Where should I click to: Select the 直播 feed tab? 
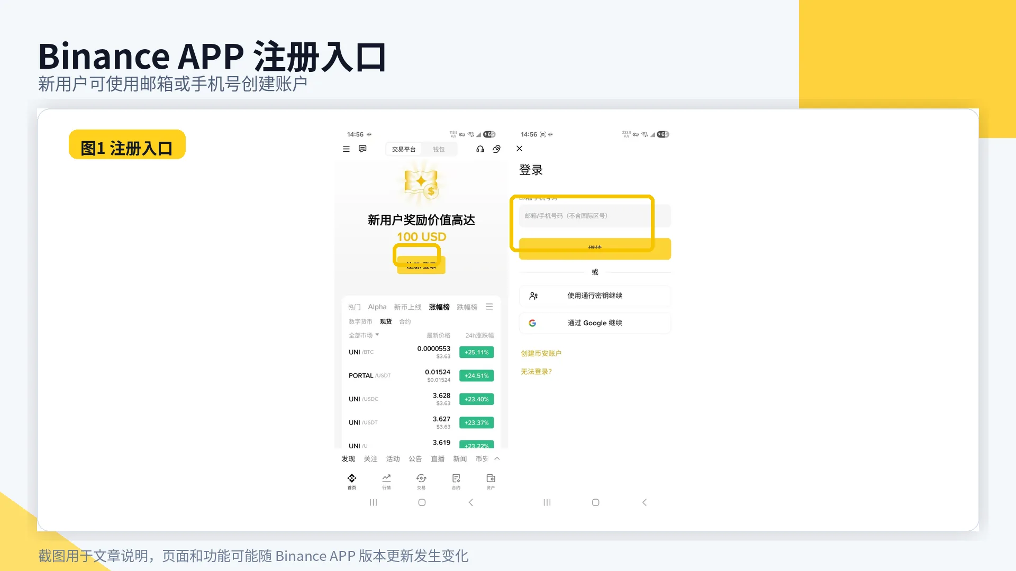(x=438, y=459)
